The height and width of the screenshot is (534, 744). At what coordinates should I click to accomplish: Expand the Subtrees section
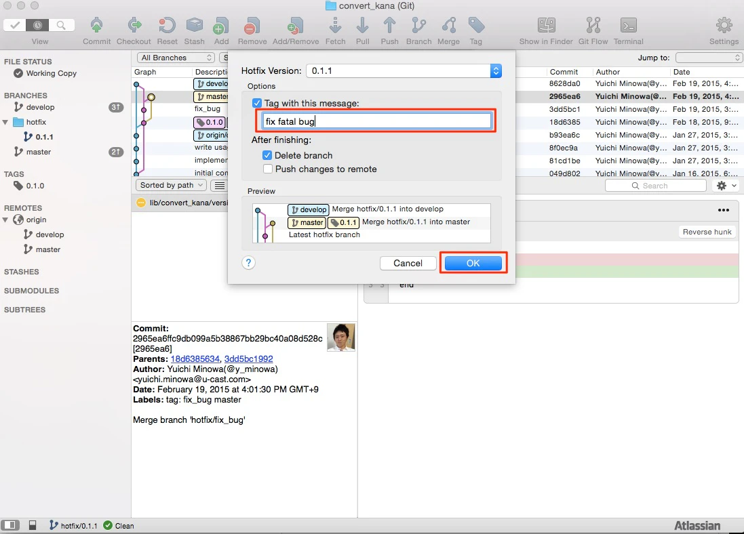point(24,310)
